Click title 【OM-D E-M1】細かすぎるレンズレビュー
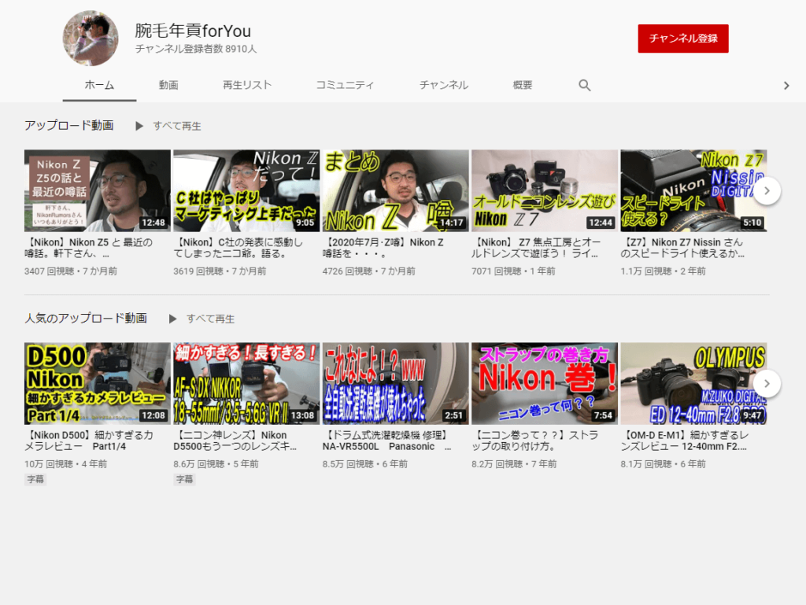 click(685, 441)
